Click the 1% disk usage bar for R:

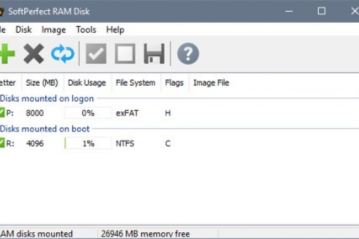88,144
